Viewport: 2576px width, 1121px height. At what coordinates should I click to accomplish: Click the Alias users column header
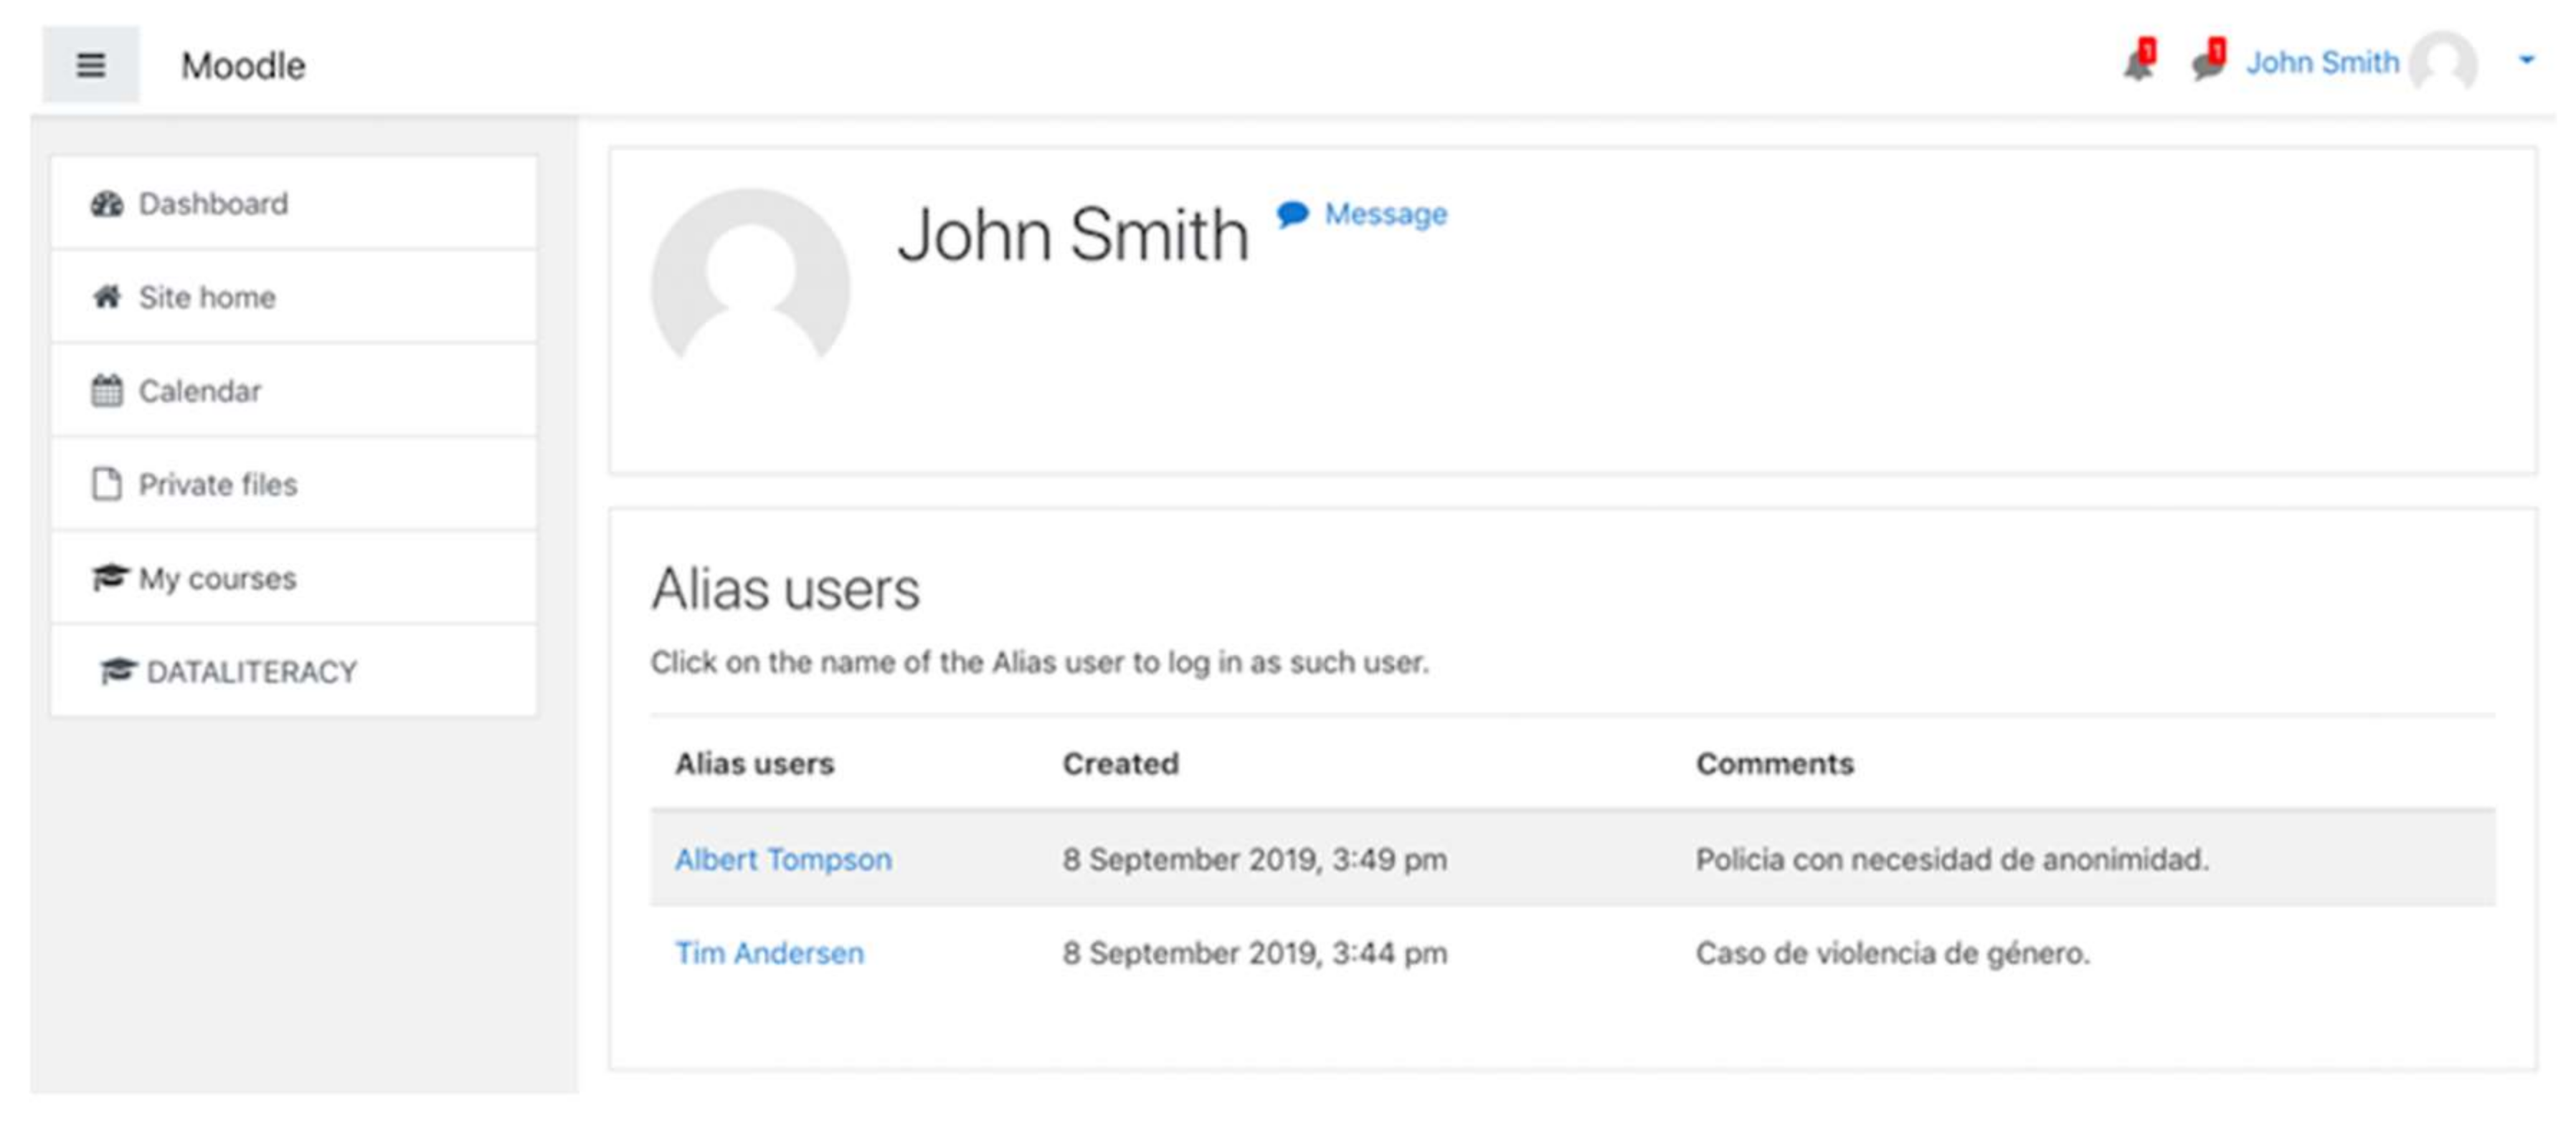pyautogui.click(x=754, y=763)
